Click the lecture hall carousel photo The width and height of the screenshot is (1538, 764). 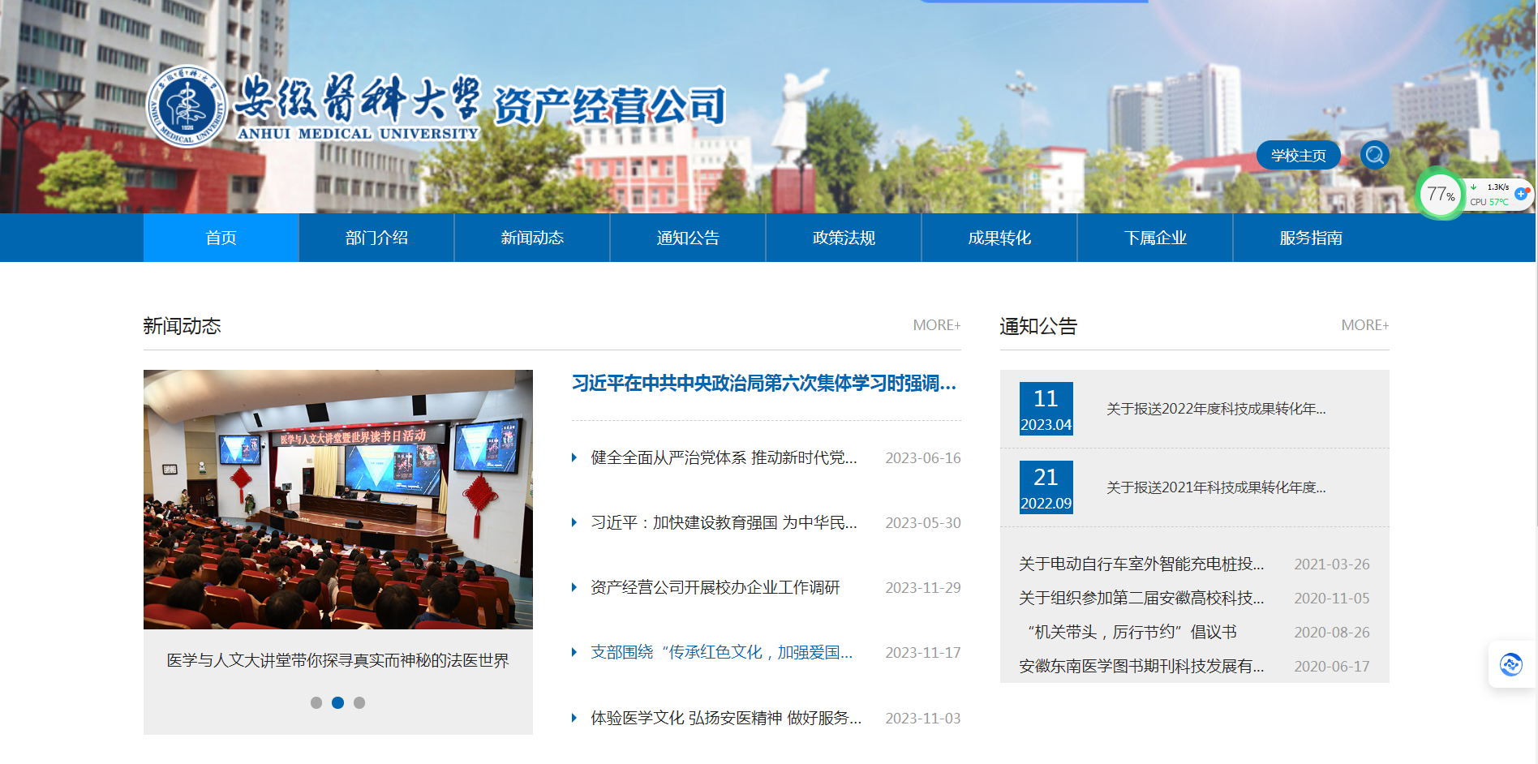click(337, 499)
